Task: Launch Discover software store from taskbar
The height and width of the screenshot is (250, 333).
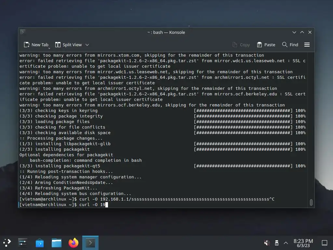Action: (39, 243)
